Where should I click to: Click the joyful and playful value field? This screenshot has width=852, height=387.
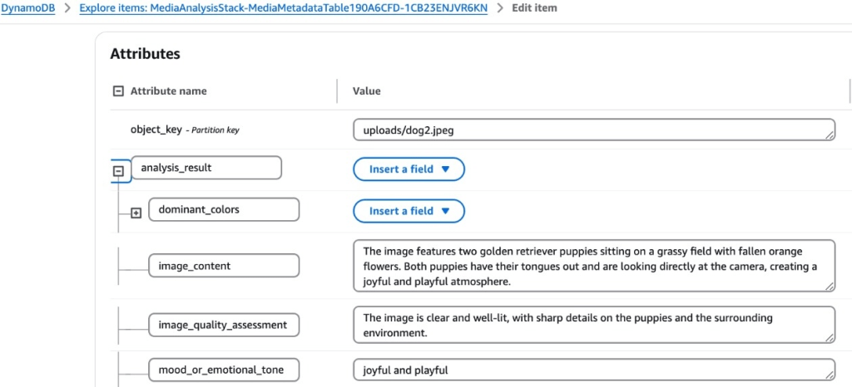[593, 370]
